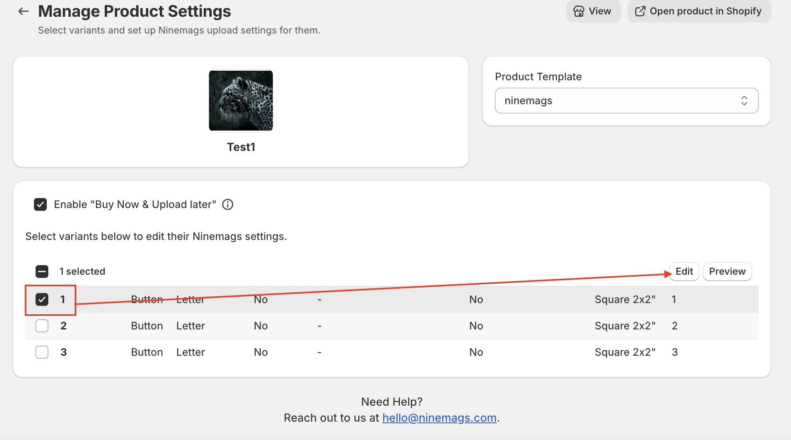Click the Edit button
Image resolution: width=791 pixels, height=440 pixels.
(x=684, y=272)
